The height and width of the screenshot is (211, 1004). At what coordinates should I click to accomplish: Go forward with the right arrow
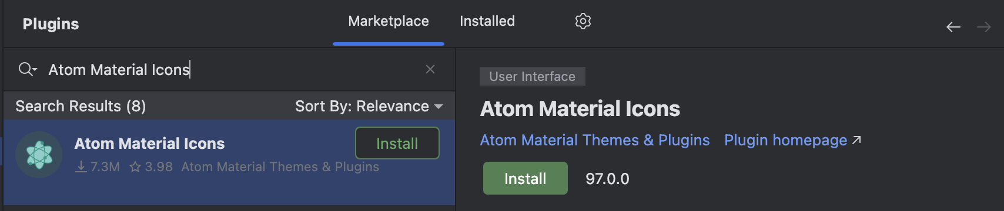click(984, 27)
